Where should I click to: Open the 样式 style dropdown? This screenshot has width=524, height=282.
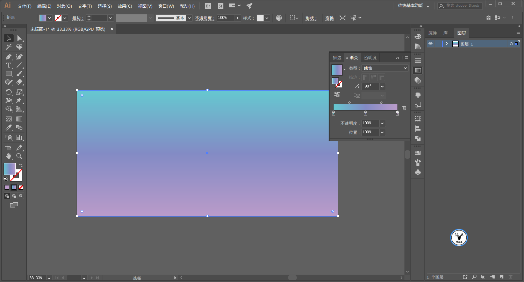(x=267, y=18)
